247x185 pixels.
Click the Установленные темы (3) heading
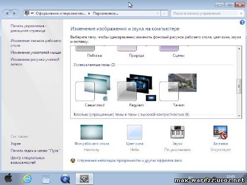point(94,65)
